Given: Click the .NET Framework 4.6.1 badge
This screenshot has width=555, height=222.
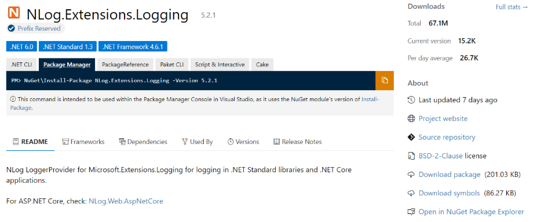Looking at the screenshot, I should 133,47.
